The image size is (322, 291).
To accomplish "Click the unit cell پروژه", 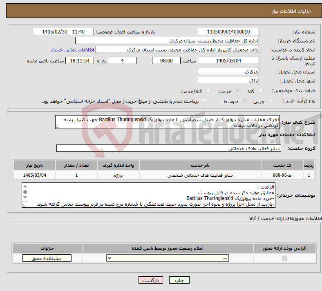I will 118,175.
